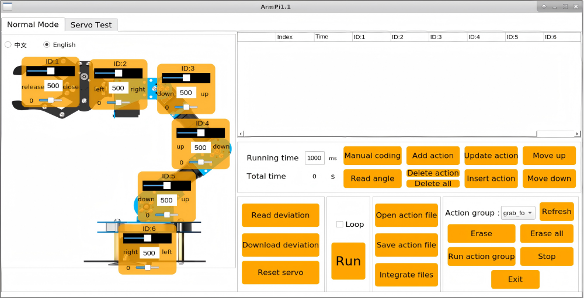Click the ID:4 deviation slider
Screen dimensions: 584x298
point(201,162)
